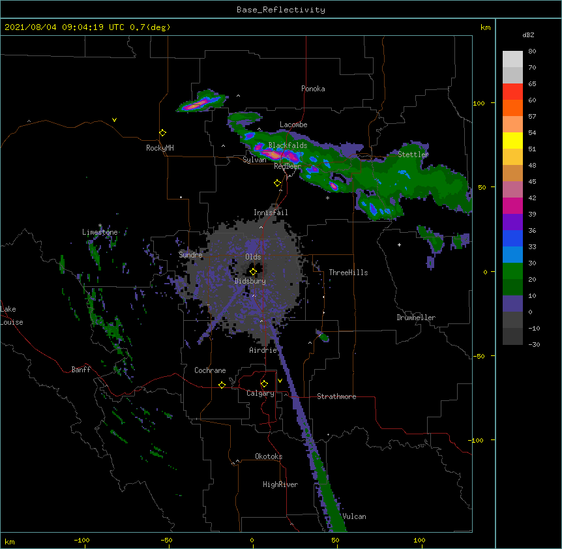562x549 pixels.
Task: Click the Banff town label
Action: pyautogui.click(x=81, y=370)
